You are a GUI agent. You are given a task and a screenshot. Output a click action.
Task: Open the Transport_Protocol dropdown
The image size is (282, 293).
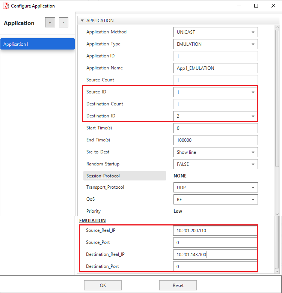coord(215,188)
